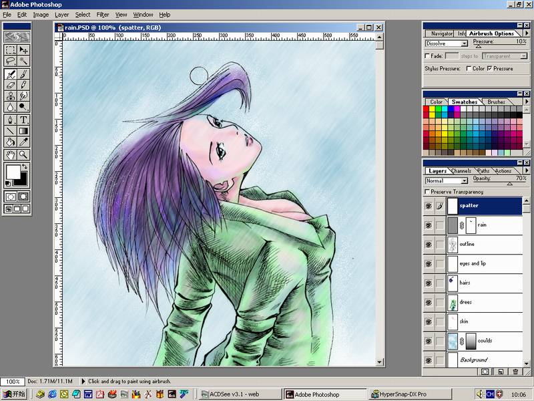Select the Zoom tool
This screenshot has height=401, width=534.
click(23, 155)
